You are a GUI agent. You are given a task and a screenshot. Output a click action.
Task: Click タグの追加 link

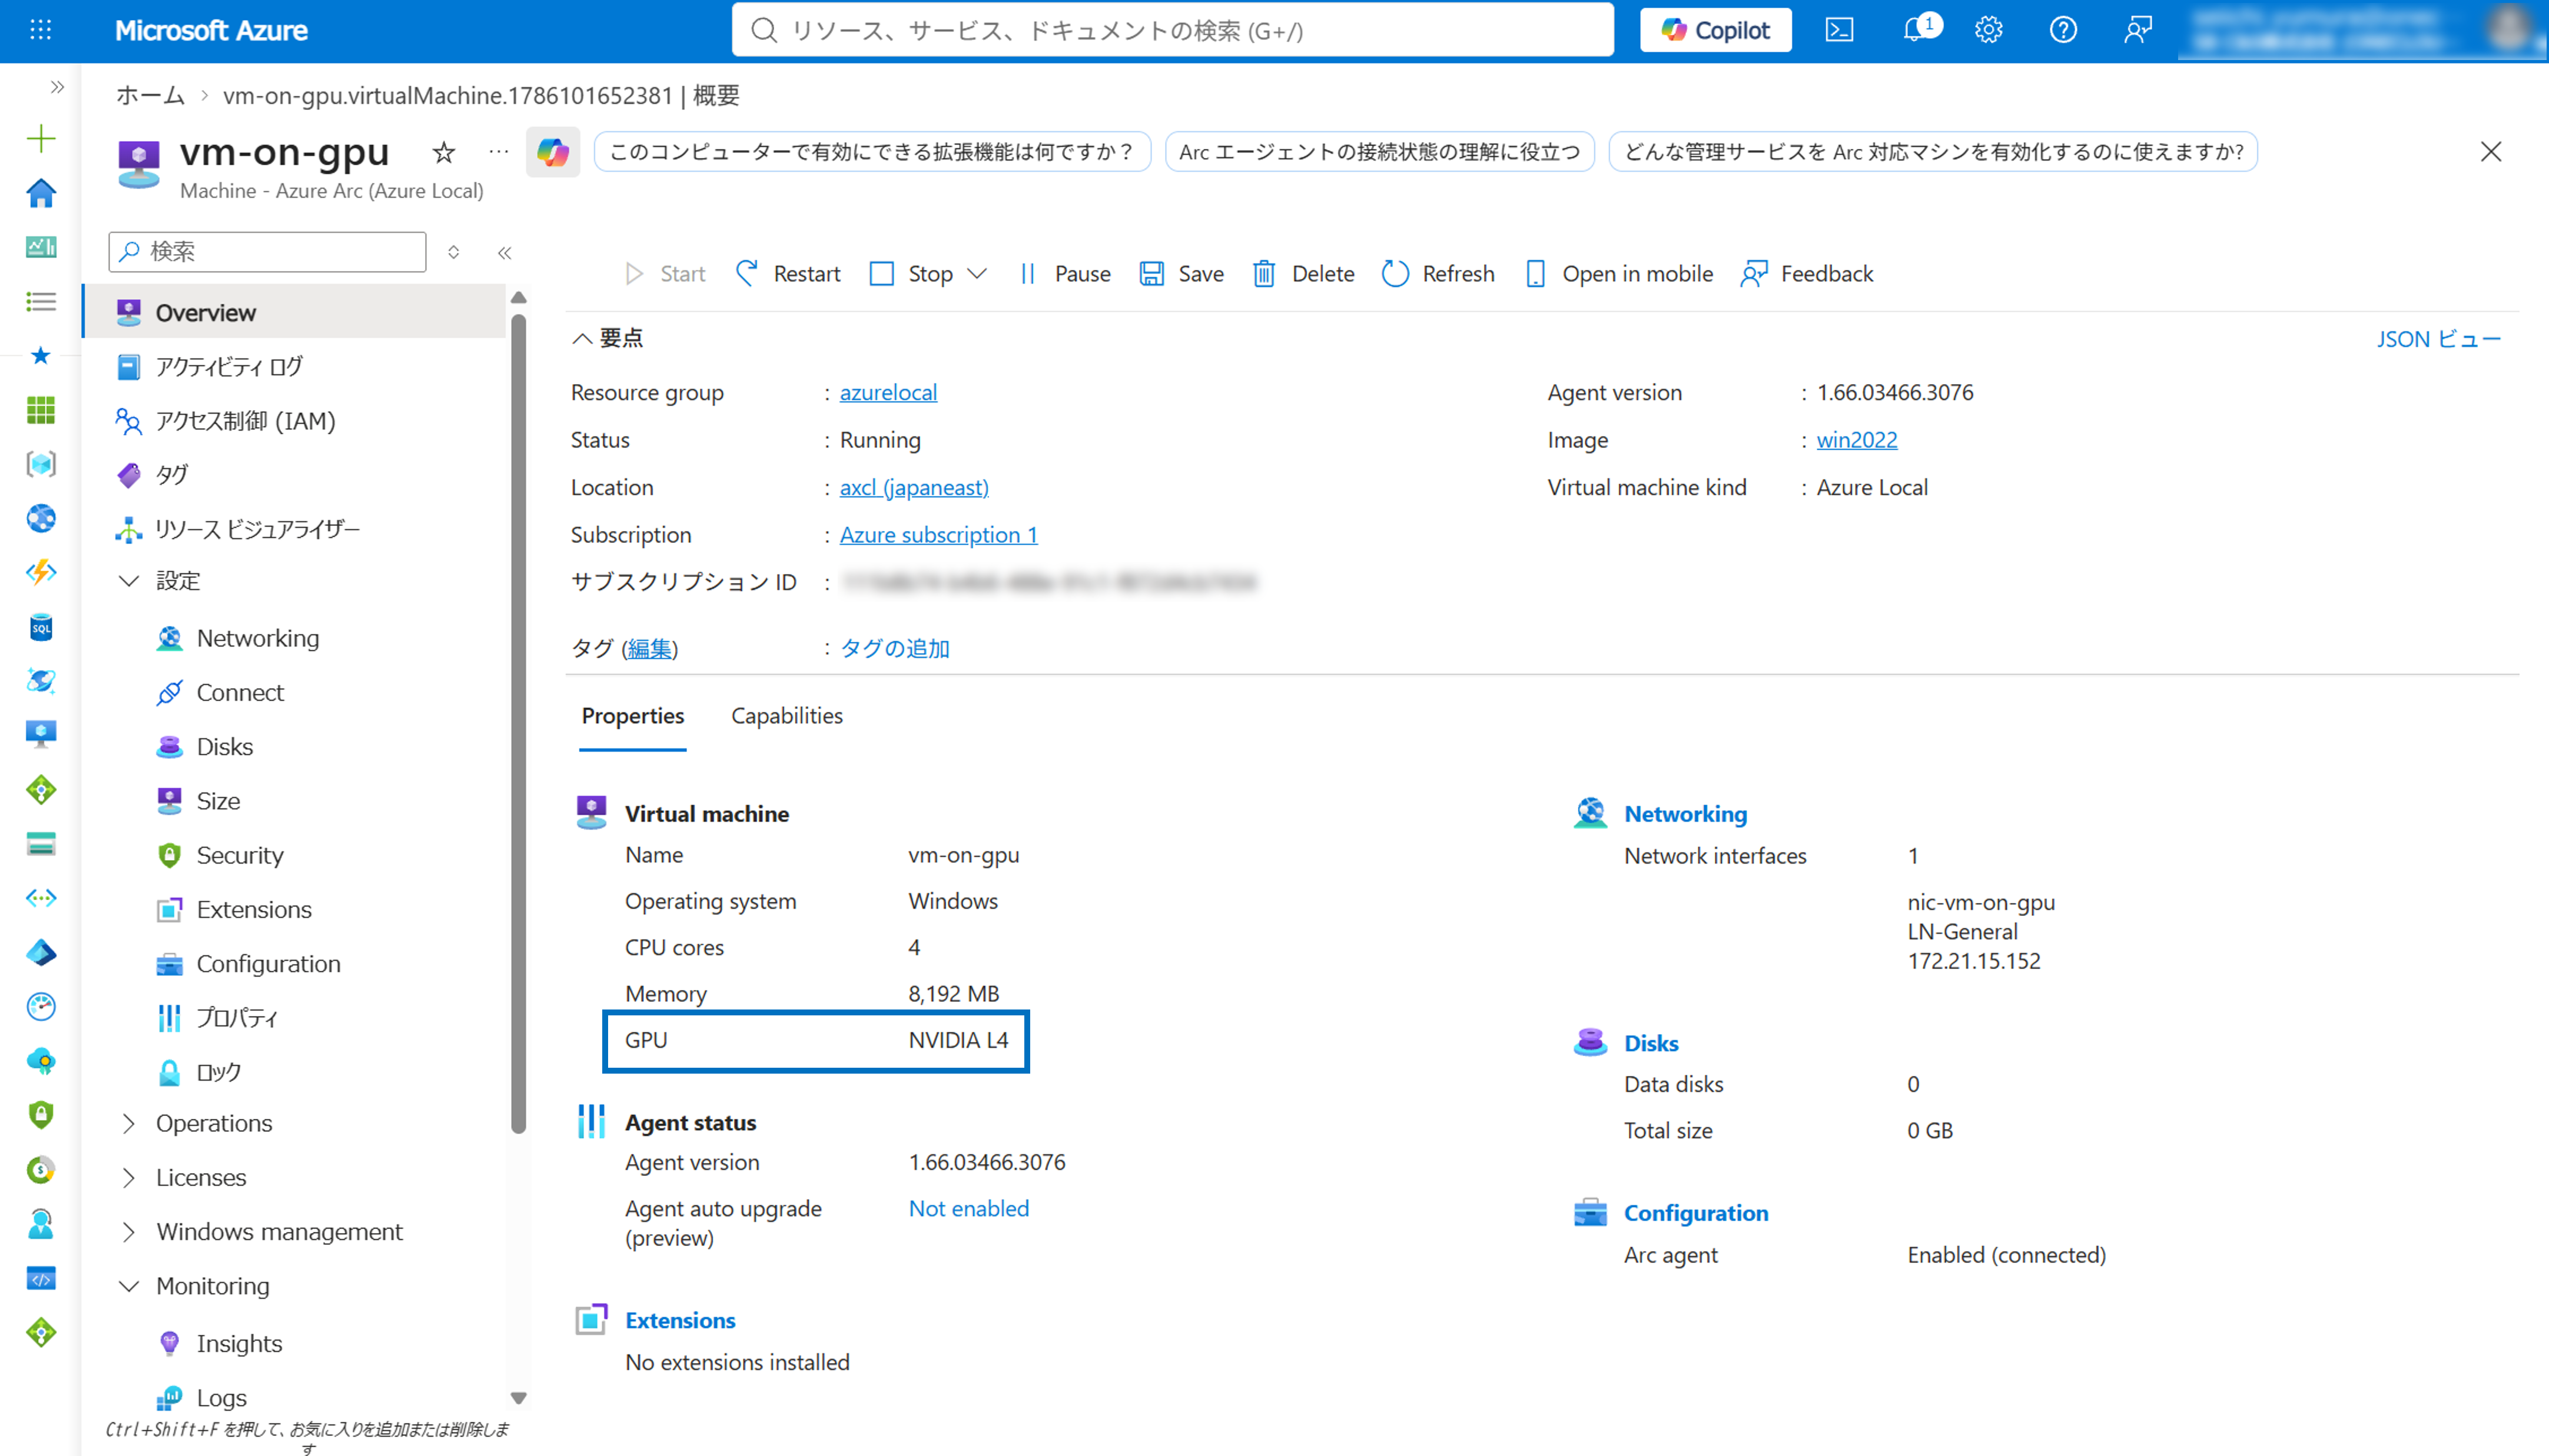pos(894,648)
